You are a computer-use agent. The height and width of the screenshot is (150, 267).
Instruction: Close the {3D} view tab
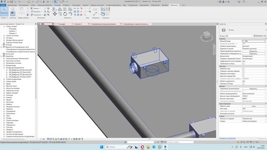[53, 24]
